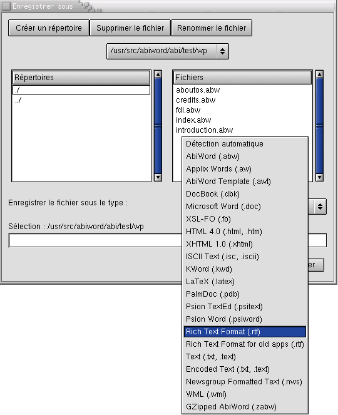Select the ./ directory entry
The image size is (338, 415).
(81, 90)
